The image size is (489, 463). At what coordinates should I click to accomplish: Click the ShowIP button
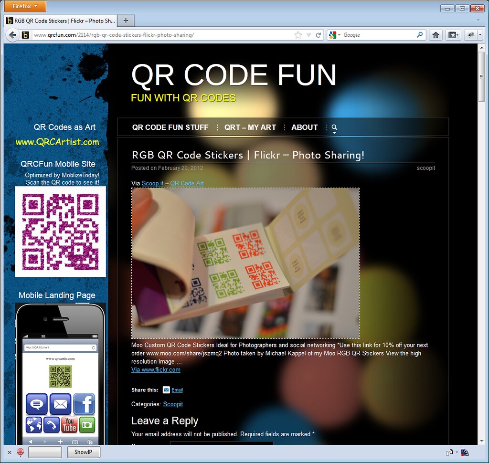[84, 452]
